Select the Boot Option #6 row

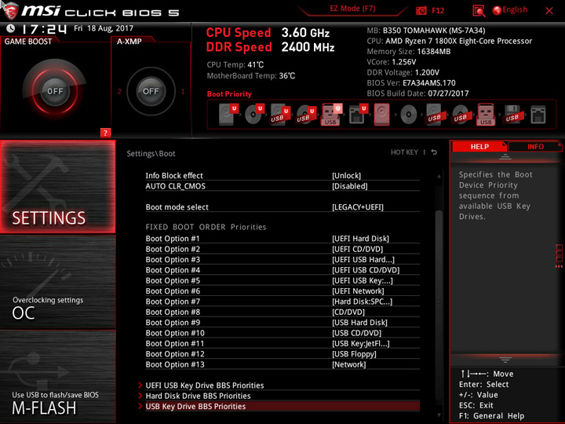[x=282, y=291]
